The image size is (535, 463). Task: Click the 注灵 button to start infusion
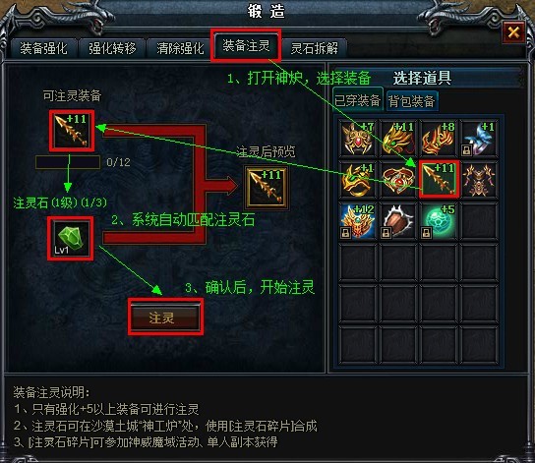click(165, 318)
